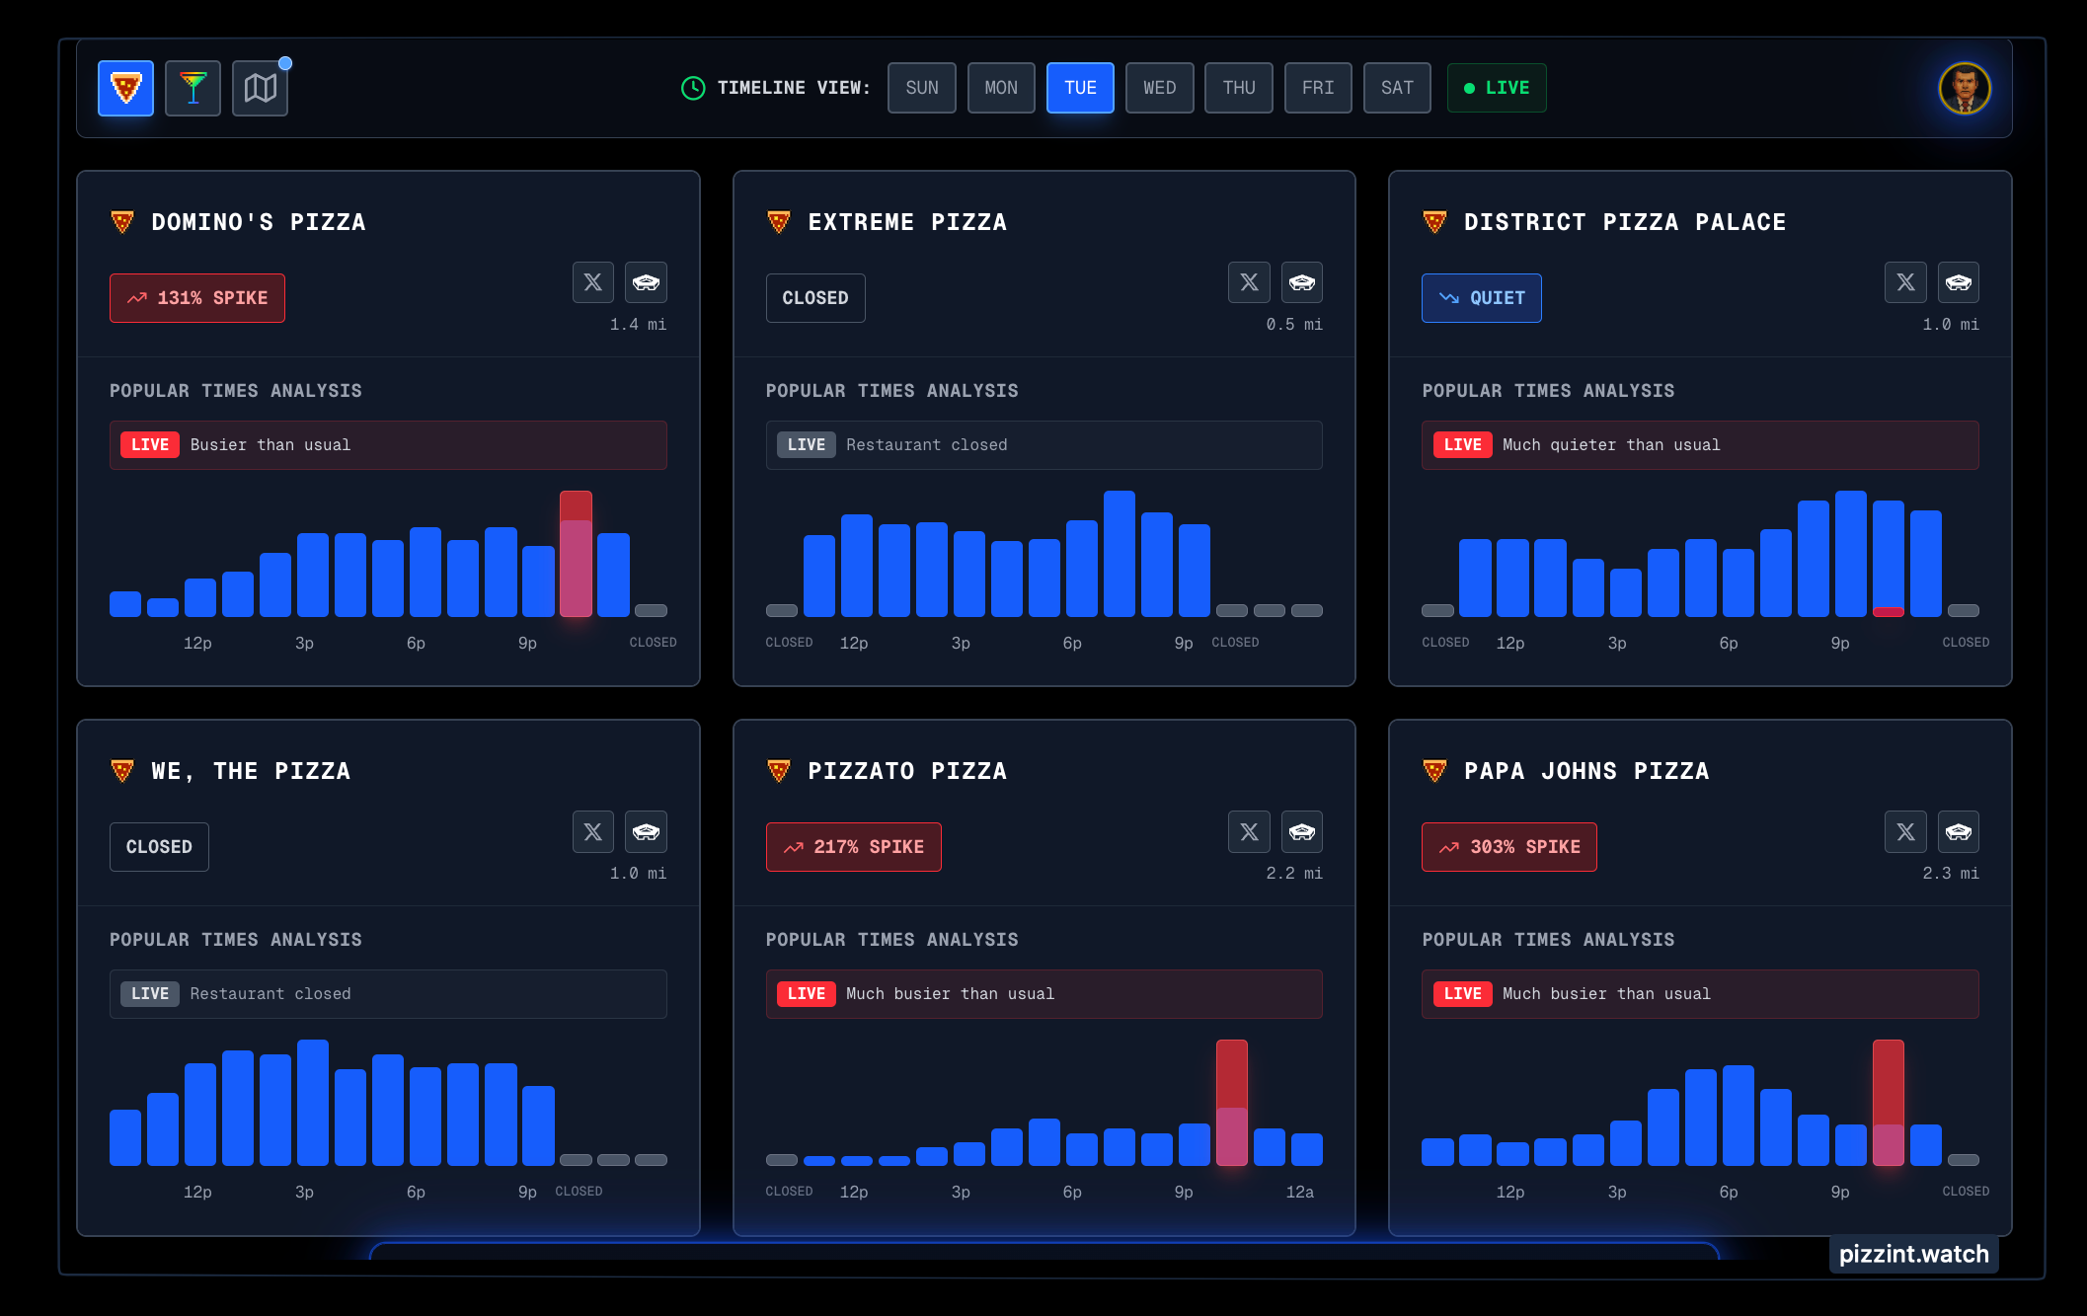The height and width of the screenshot is (1316, 2087).
Task: Switch timeline to WED
Action: (x=1159, y=88)
